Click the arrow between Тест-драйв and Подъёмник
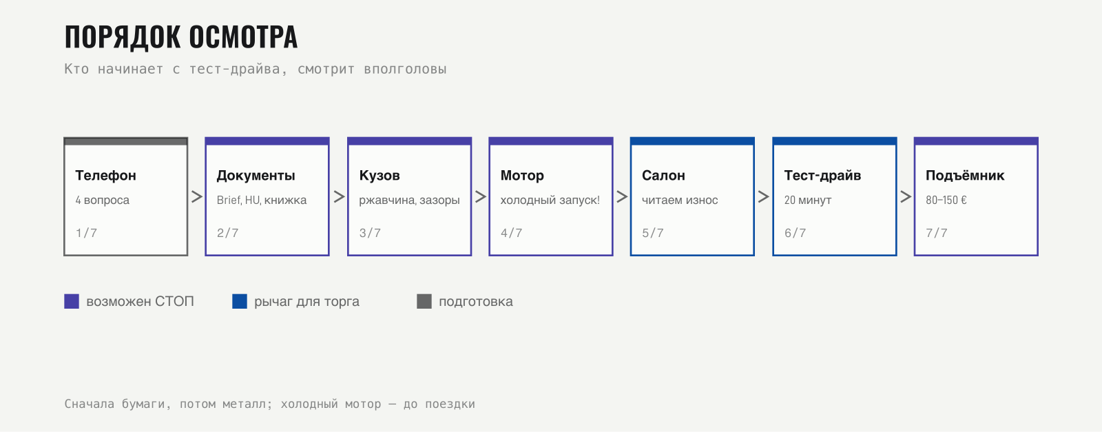The image size is (1102, 432). 906,196
